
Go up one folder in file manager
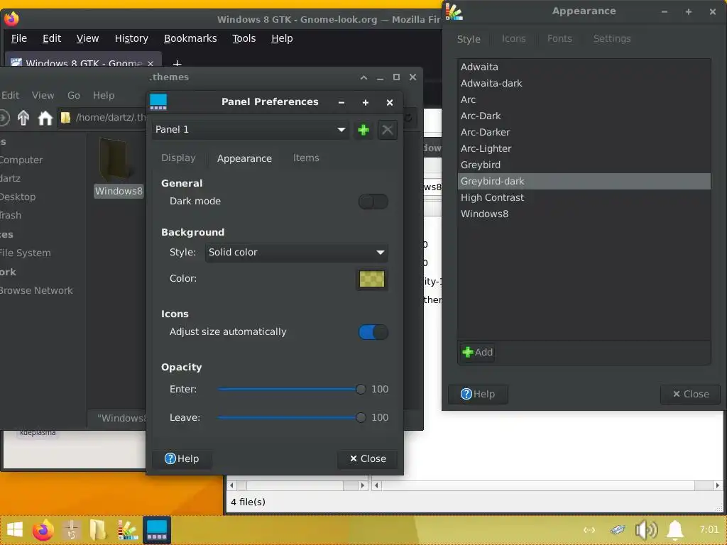tap(23, 119)
